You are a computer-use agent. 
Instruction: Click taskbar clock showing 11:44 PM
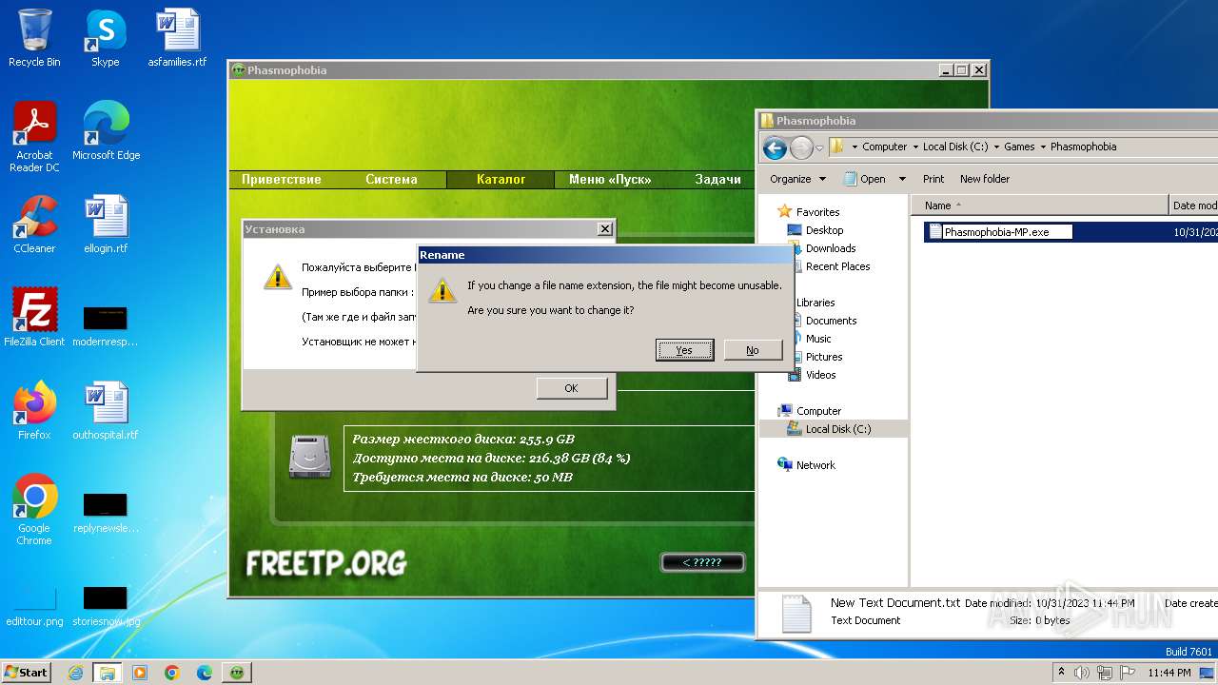point(1169,673)
